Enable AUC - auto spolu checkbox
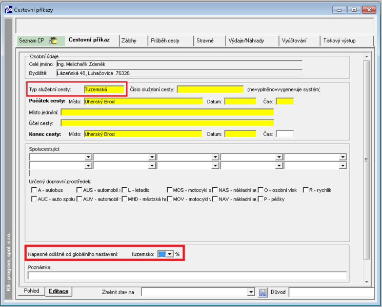 [x=34, y=199]
